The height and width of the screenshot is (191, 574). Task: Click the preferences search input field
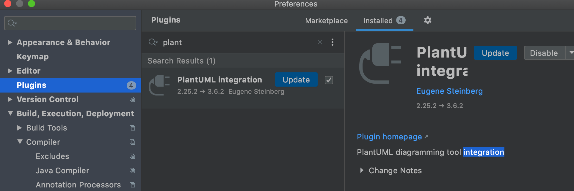tap(70, 23)
